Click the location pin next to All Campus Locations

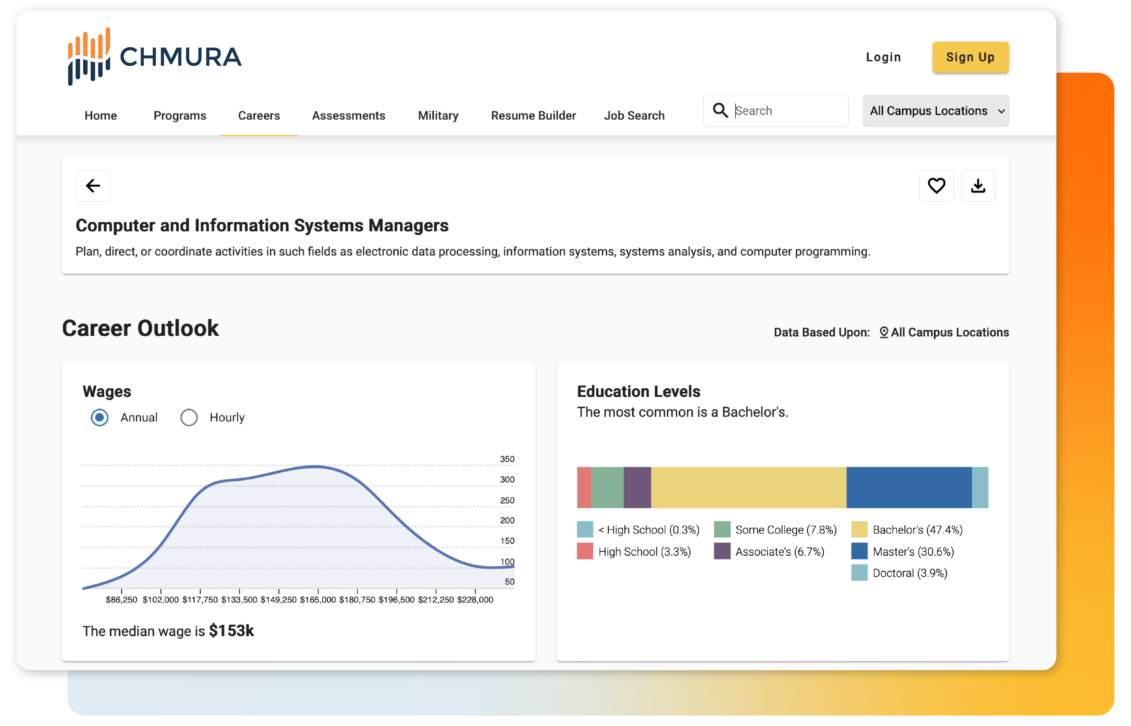884,332
